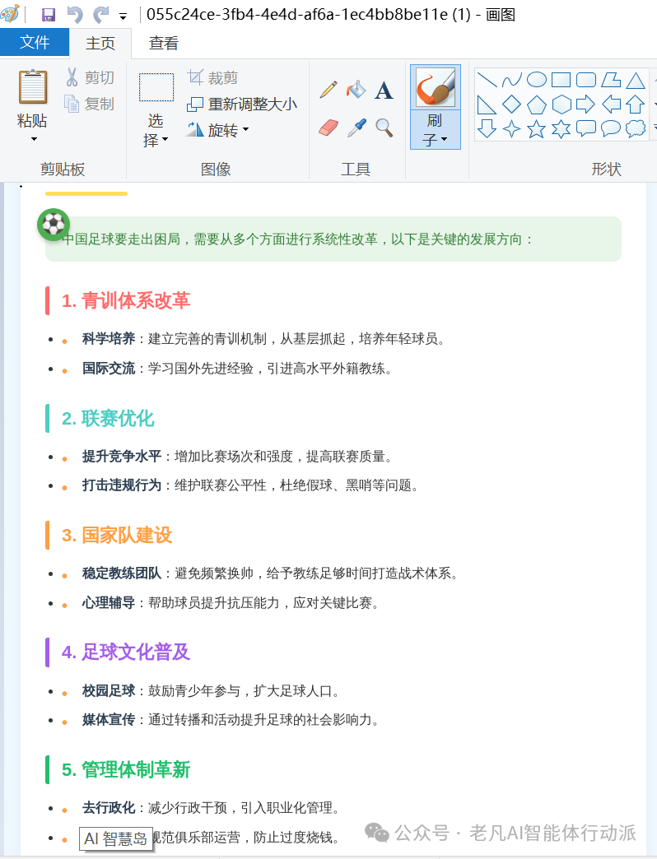Open the 刷子 brush types dropdown

click(436, 130)
